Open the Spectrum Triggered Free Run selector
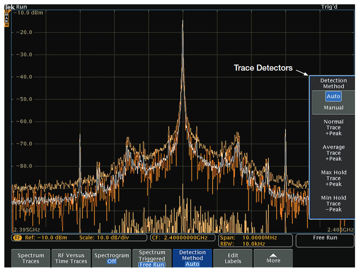Viewport: 358px width, 270px height. pyautogui.click(x=152, y=258)
